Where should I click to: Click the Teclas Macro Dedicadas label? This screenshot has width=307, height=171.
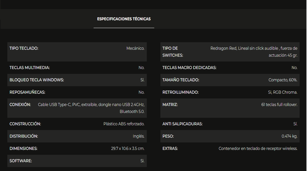189,68
